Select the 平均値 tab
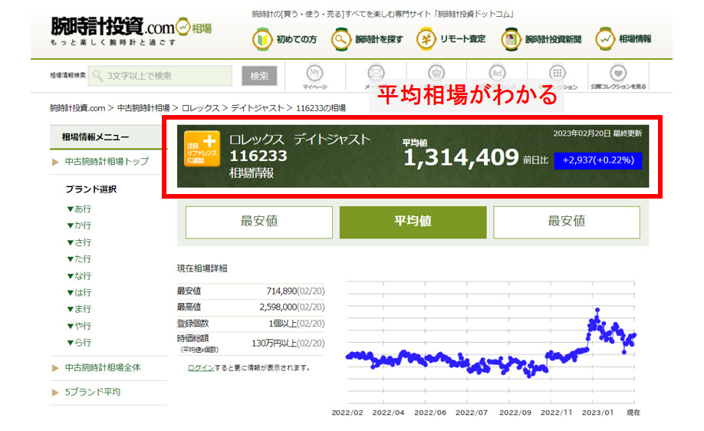Image resolution: width=704 pixels, height=431 pixels. click(413, 222)
